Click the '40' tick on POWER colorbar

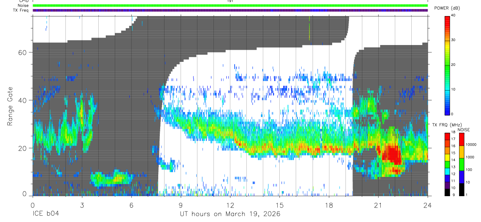[454, 15]
